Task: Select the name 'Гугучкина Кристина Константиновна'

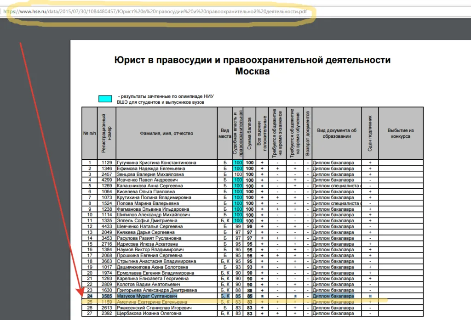Action: click(156, 163)
